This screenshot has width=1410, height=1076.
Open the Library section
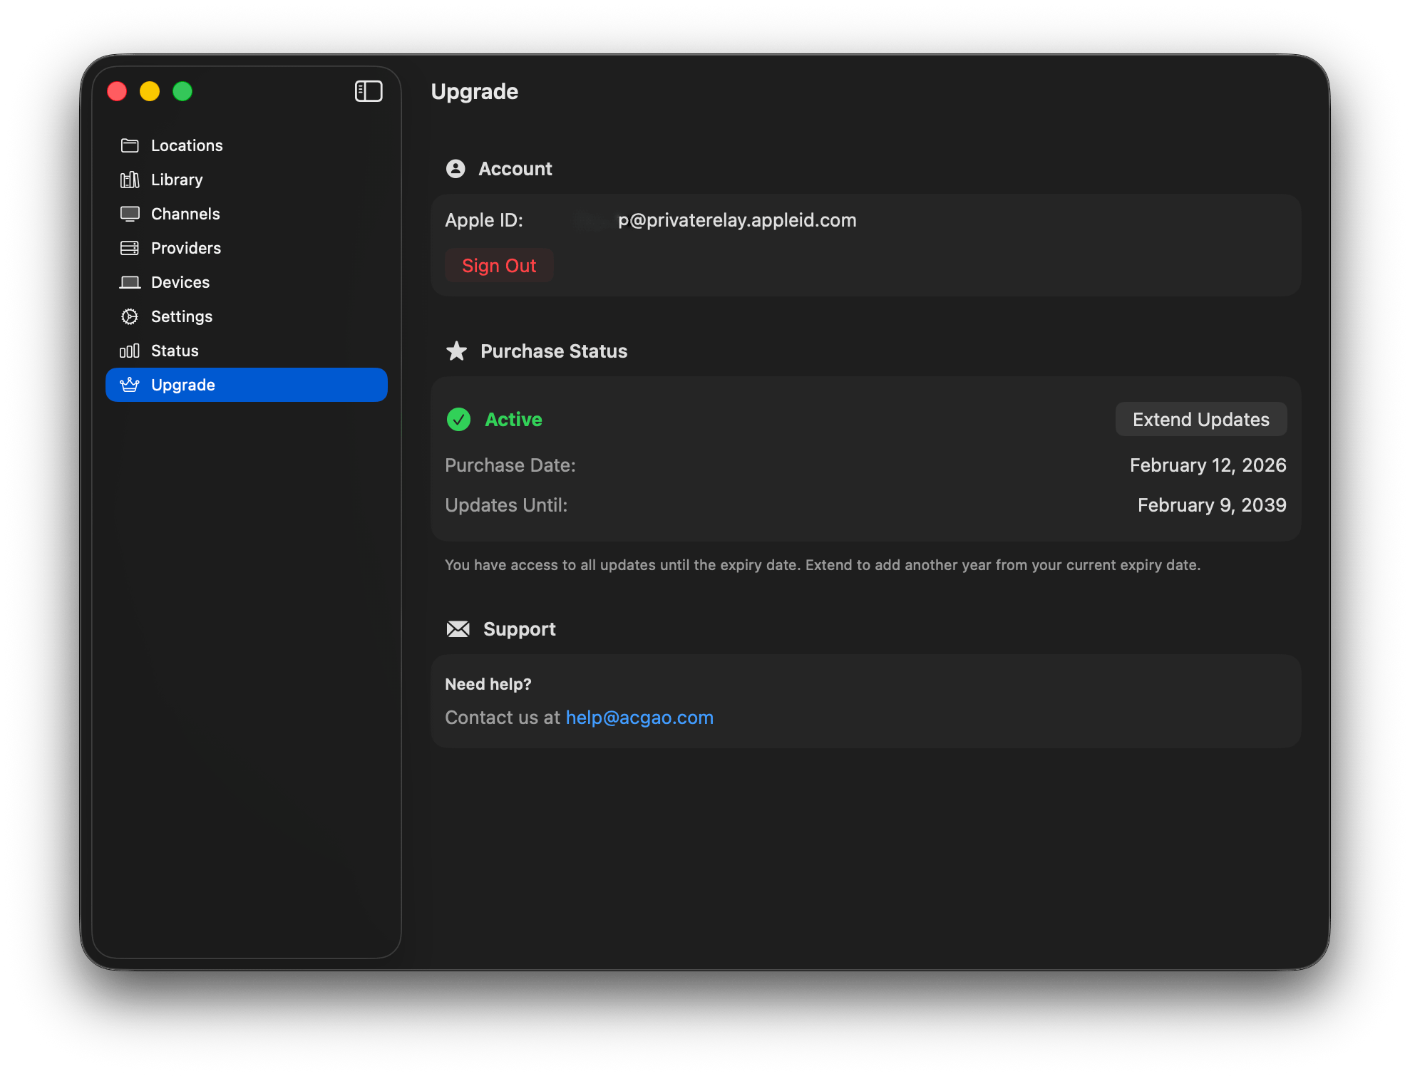(177, 180)
